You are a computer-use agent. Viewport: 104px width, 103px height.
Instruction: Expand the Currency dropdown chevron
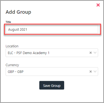click(95, 71)
